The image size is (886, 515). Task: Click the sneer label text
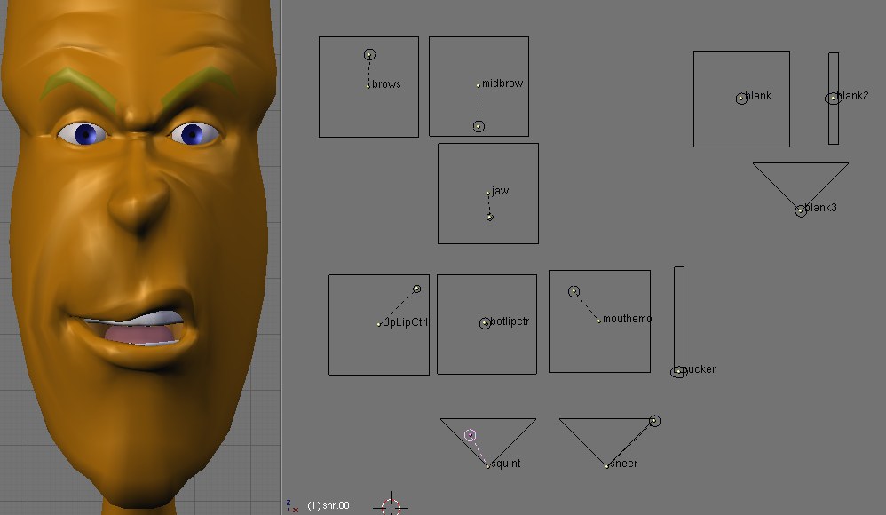coord(623,463)
